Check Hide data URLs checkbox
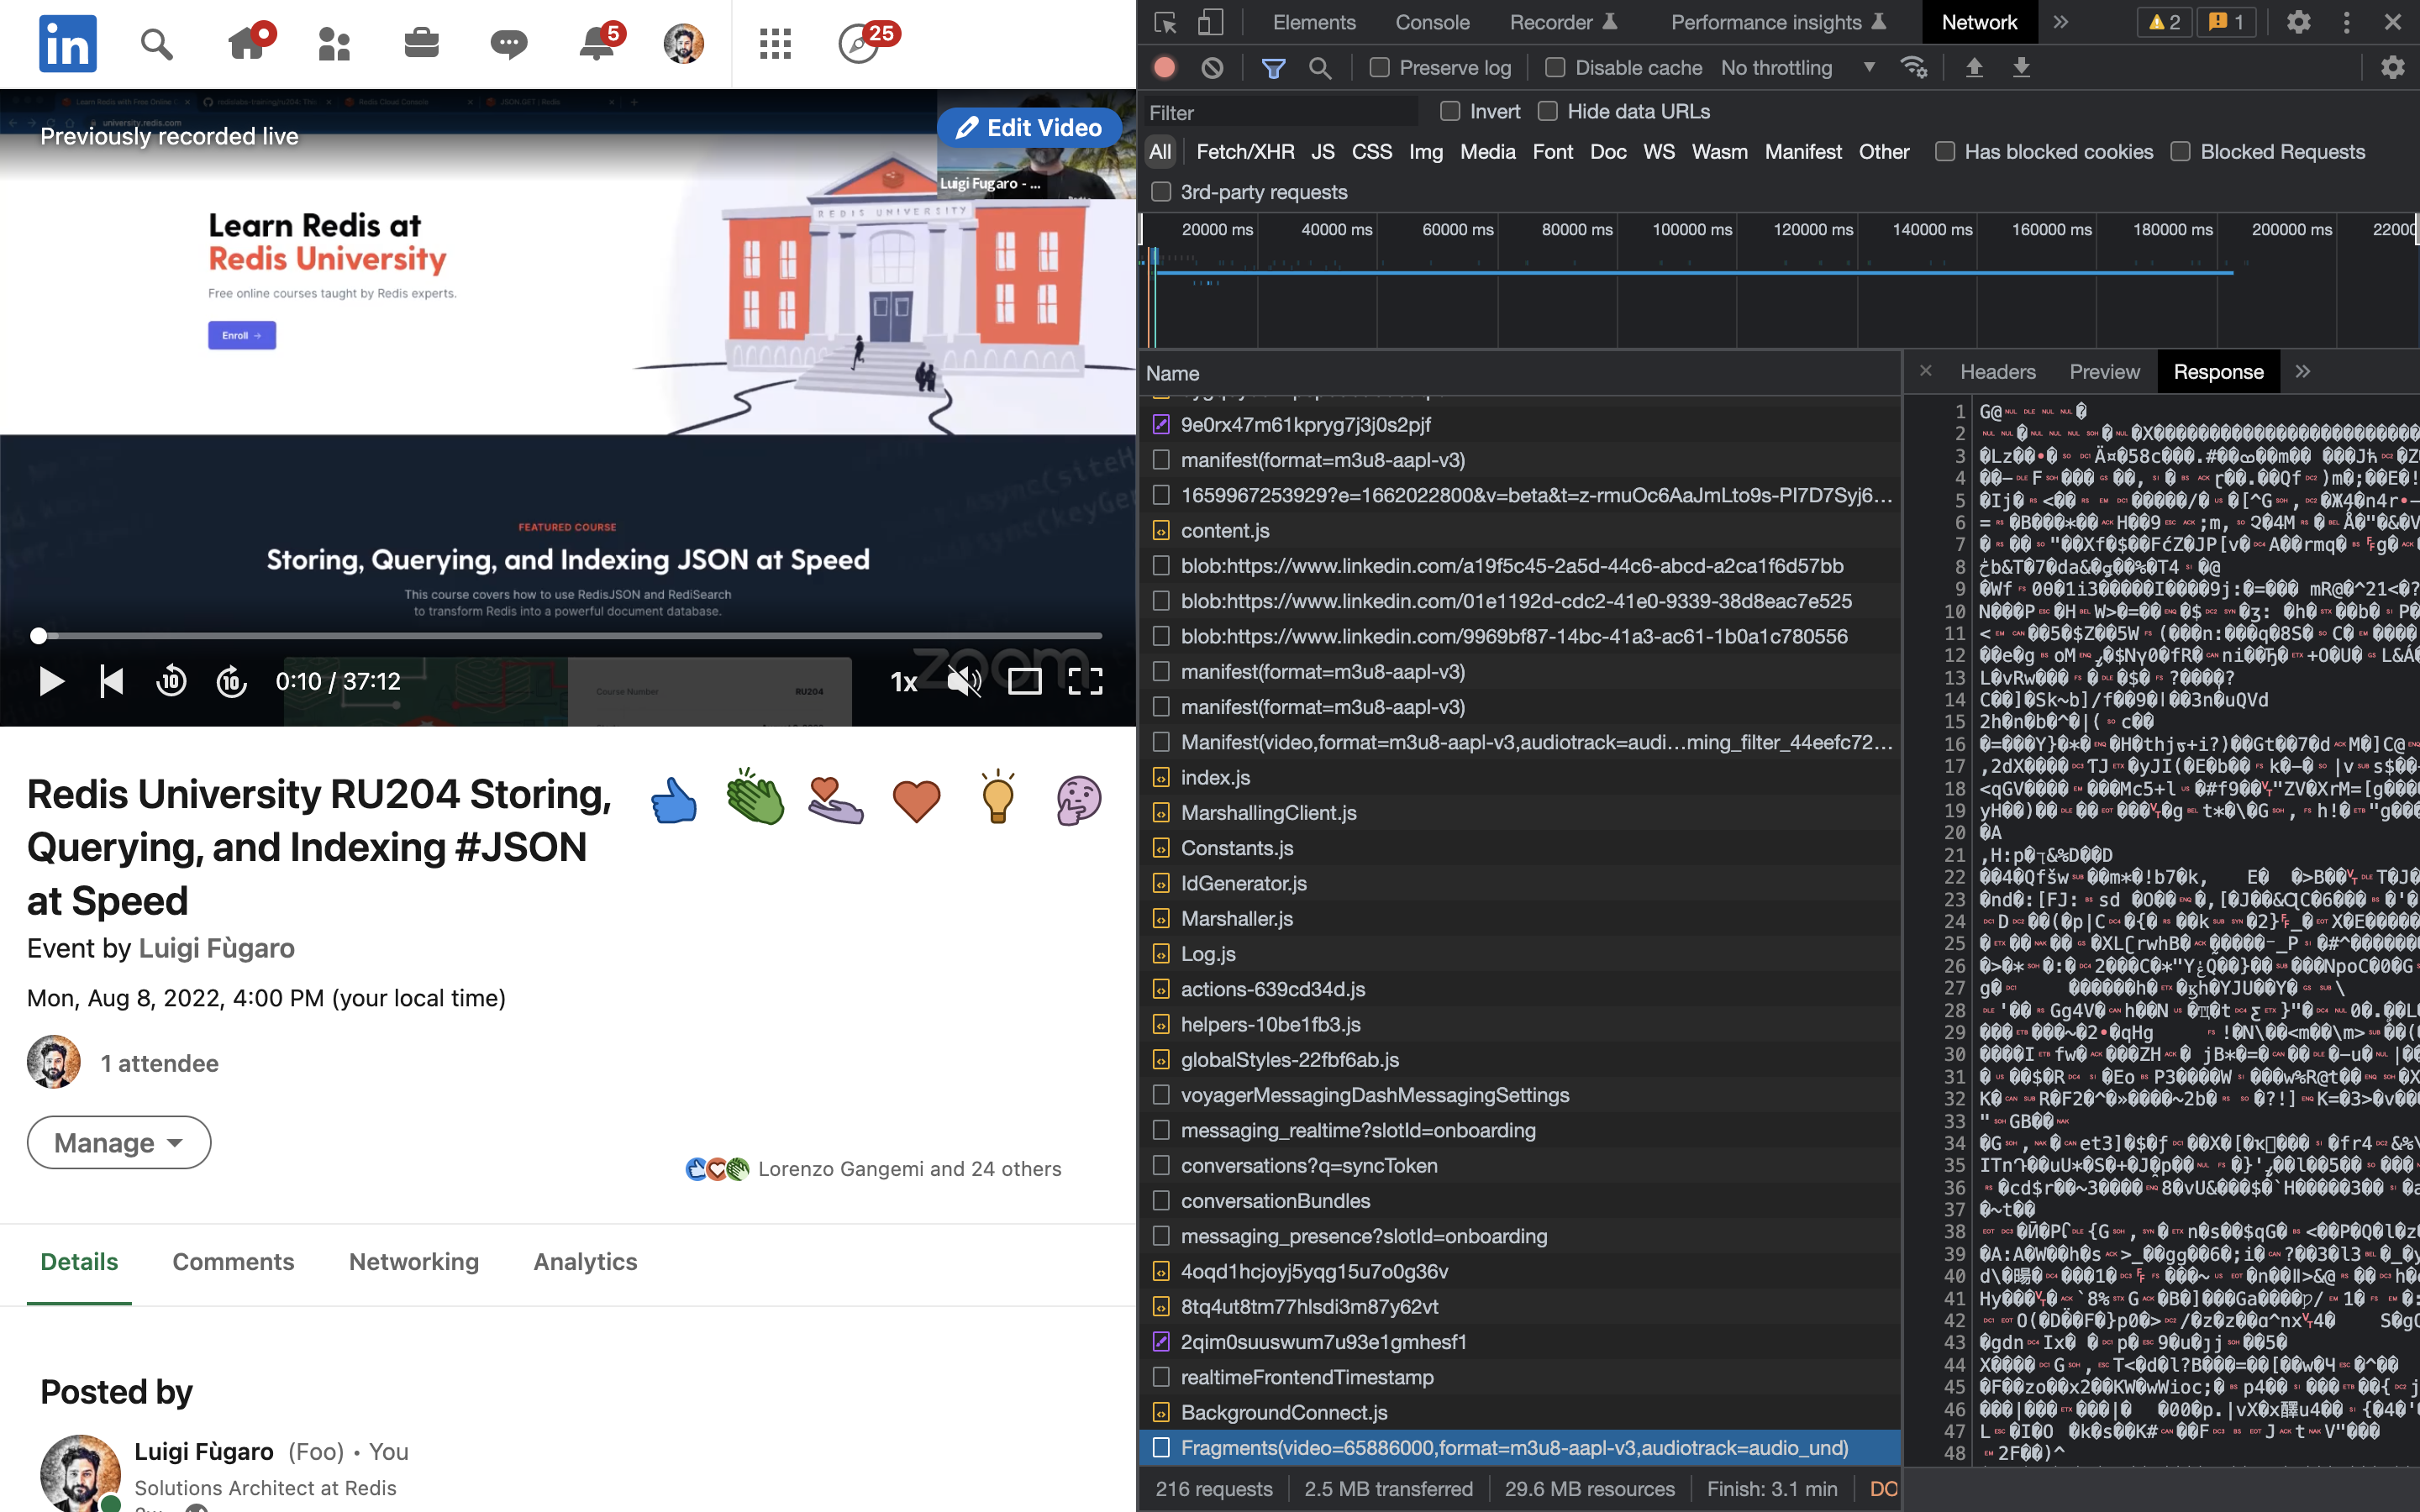 (1548, 111)
